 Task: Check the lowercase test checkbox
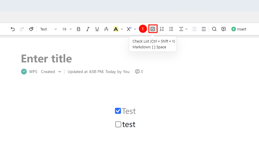tap(118, 124)
